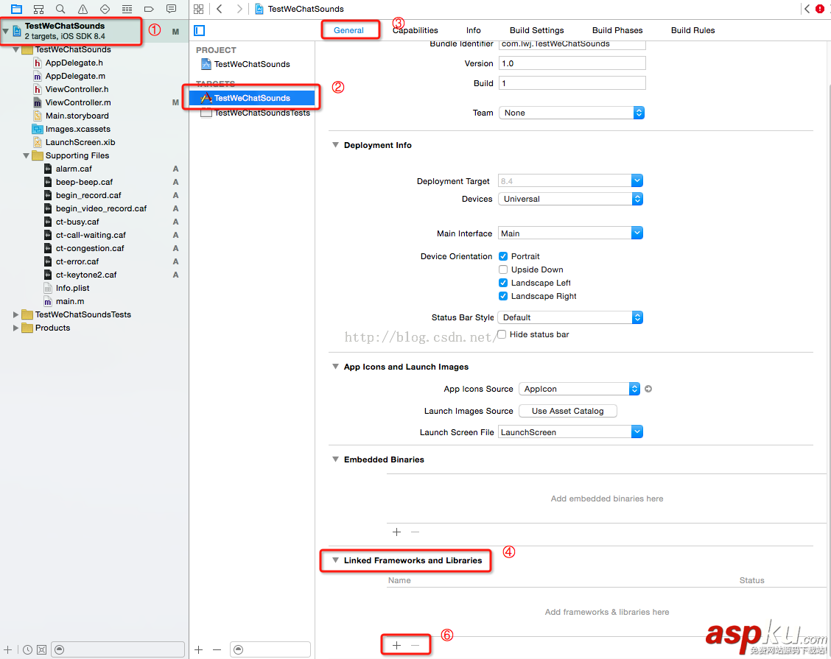This screenshot has height=659, width=831.
Task: Collapse the Embedded Binaries section
Action: pos(335,459)
